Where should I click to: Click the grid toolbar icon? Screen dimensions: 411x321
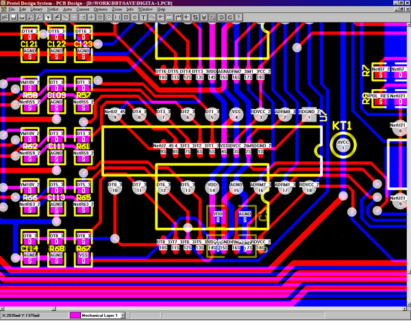pyautogui.click(x=100, y=17)
